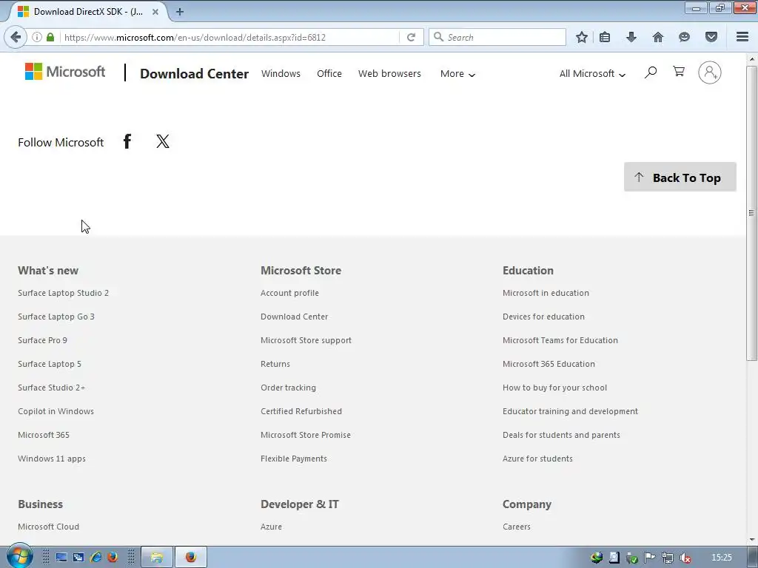758x568 pixels.
Task: Open Deals for students and parents link
Action: [x=561, y=435]
